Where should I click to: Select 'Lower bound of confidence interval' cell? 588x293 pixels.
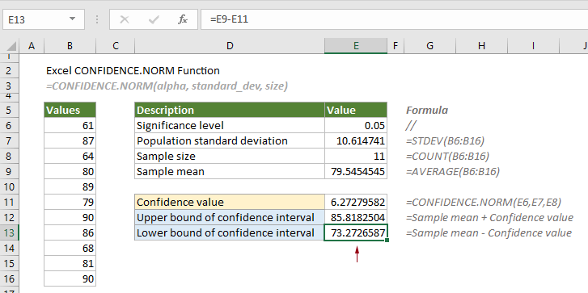(230, 232)
